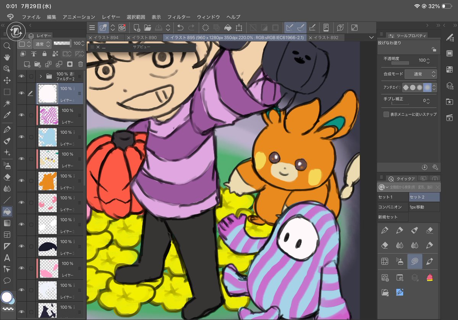
Task: Open the canvas tabs overflow chevron
Action: click(371, 37)
